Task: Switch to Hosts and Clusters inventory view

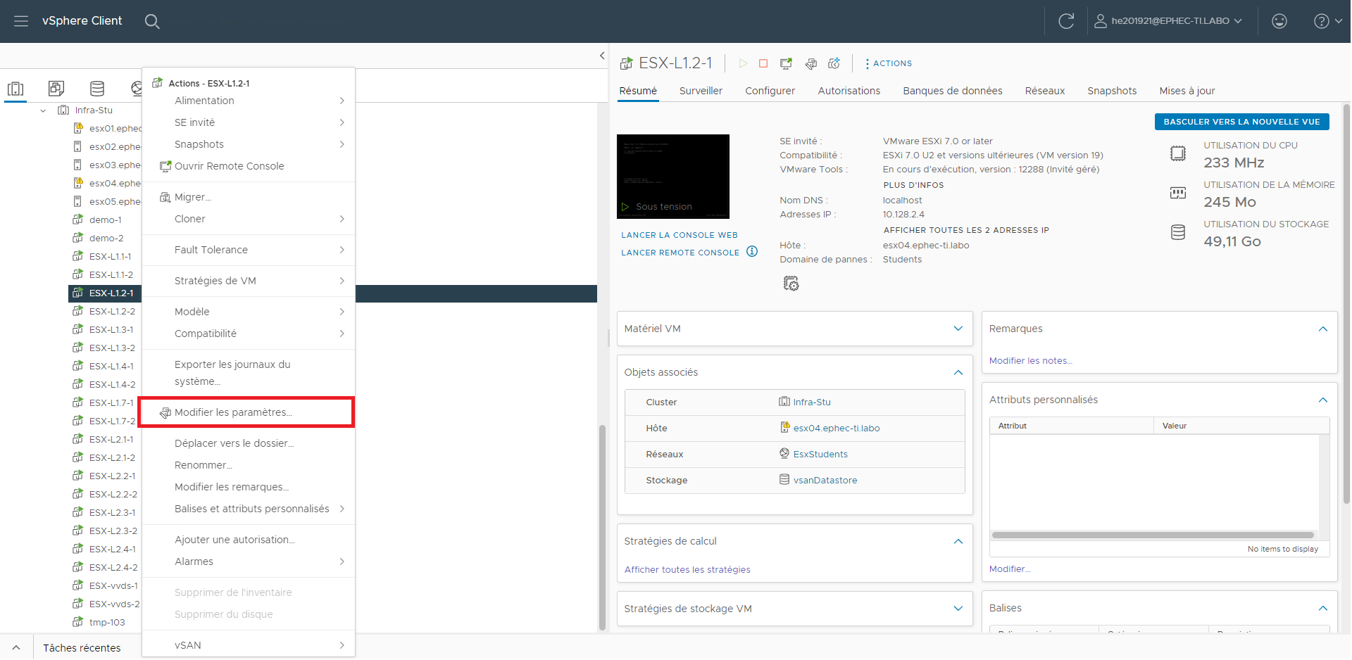Action: pyautogui.click(x=15, y=89)
